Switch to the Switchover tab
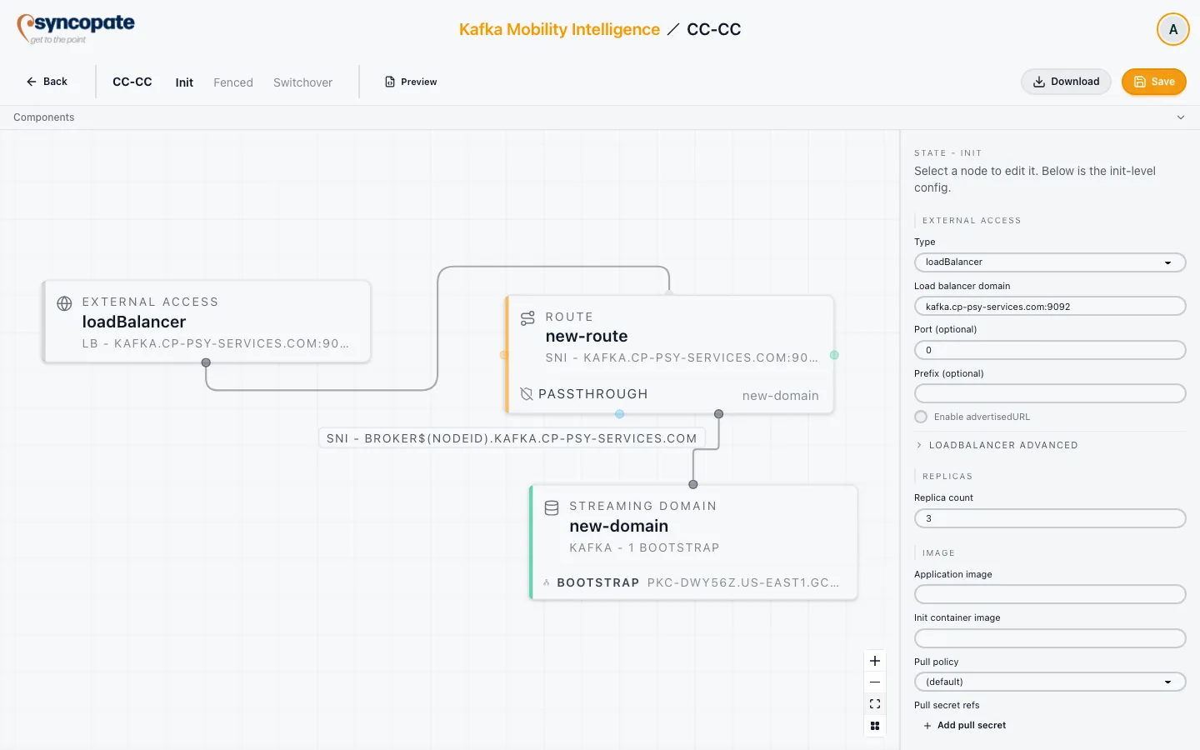The height and width of the screenshot is (750, 1200). pyautogui.click(x=302, y=82)
